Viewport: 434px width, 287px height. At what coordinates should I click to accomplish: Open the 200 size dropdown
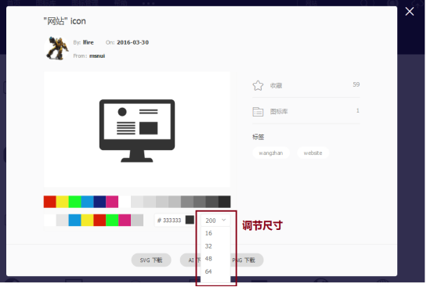coord(215,221)
